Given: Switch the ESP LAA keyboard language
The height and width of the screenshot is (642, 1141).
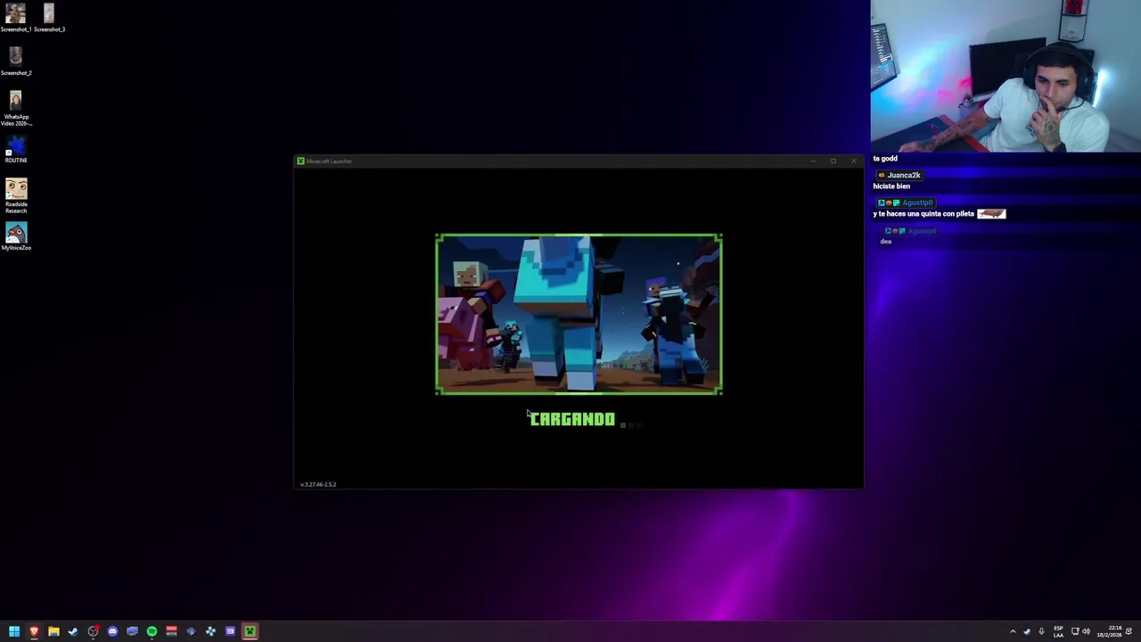Looking at the screenshot, I should pos(1058,631).
